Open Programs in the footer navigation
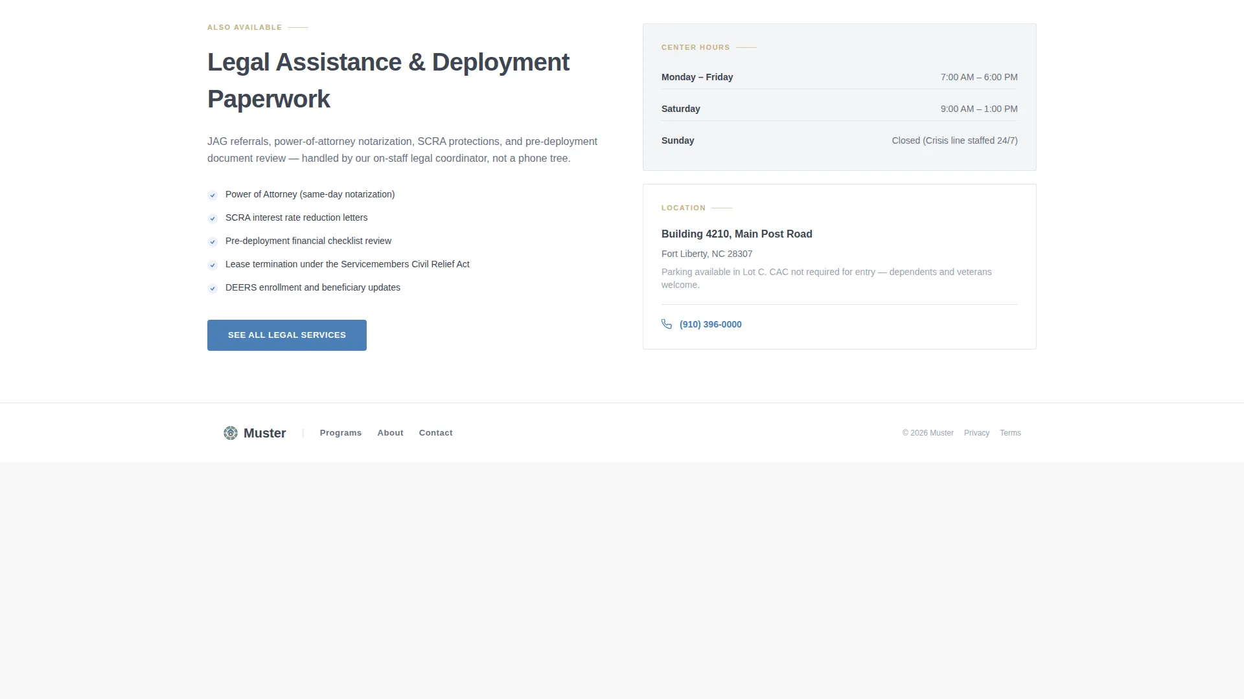Viewport: 1244px width, 699px height. [341, 433]
